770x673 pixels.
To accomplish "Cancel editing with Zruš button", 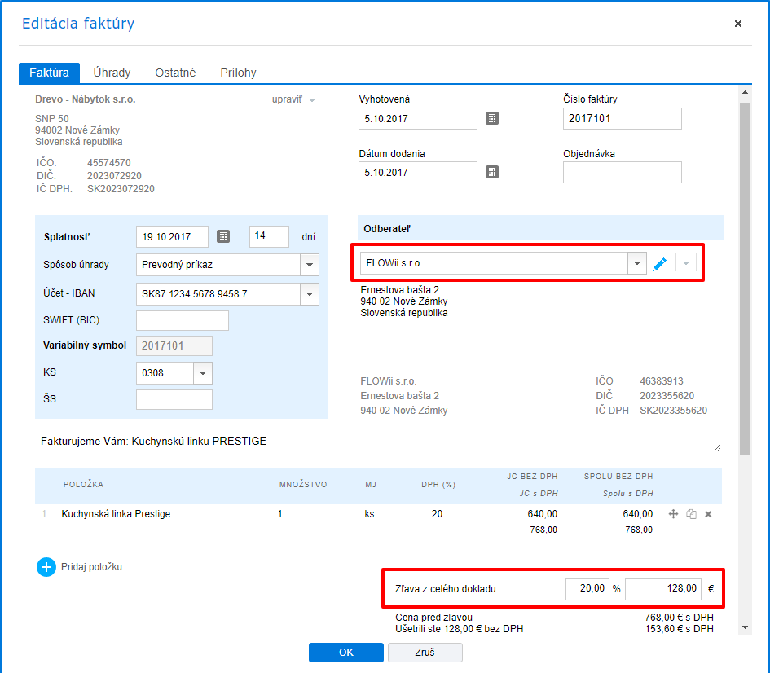I will pos(425,653).
